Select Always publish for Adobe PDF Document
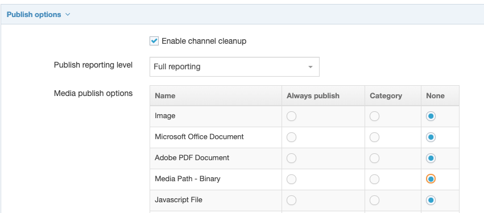Viewport: 484px width, 213px height. tap(291, 158)
